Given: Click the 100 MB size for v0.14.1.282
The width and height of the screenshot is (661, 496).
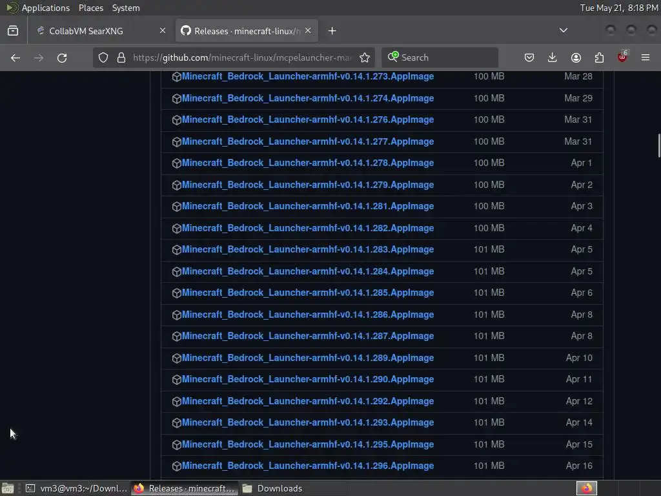Looking at the screenshot, I should (x=489, y=228).
